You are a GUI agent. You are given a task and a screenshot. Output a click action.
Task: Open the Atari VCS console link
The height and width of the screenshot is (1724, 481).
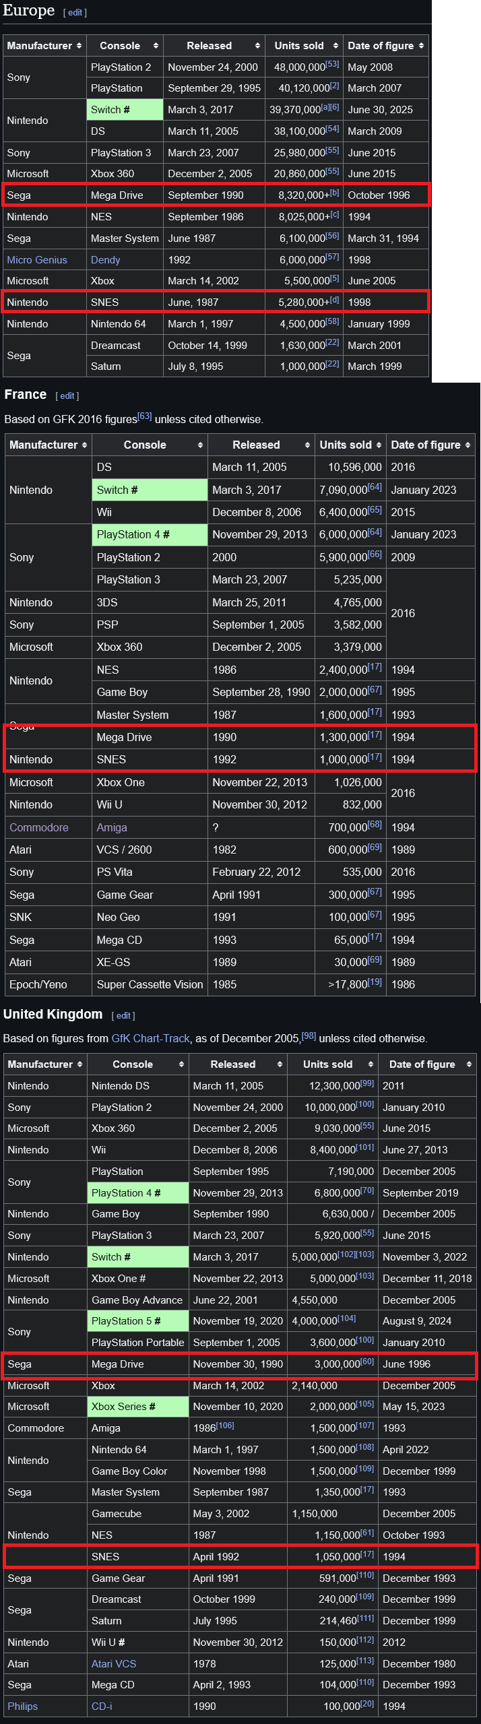coord(114,1664)
